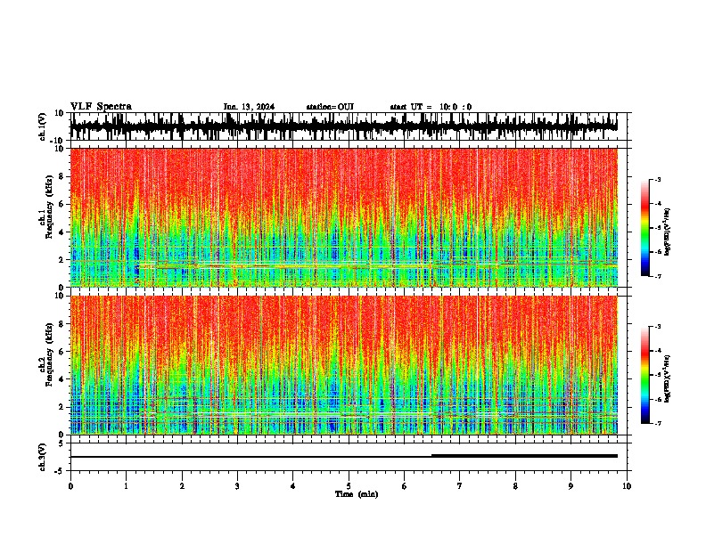
Task: Click the ch.1 frequency tick label 6
Action: pos(62,204)
